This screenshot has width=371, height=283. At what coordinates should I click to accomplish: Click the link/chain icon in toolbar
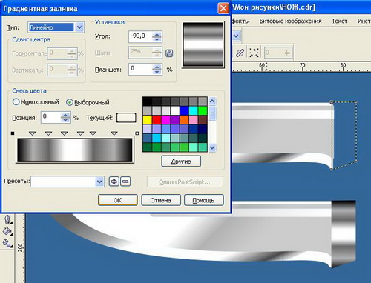pyautogui.click(x=240, y=53)
